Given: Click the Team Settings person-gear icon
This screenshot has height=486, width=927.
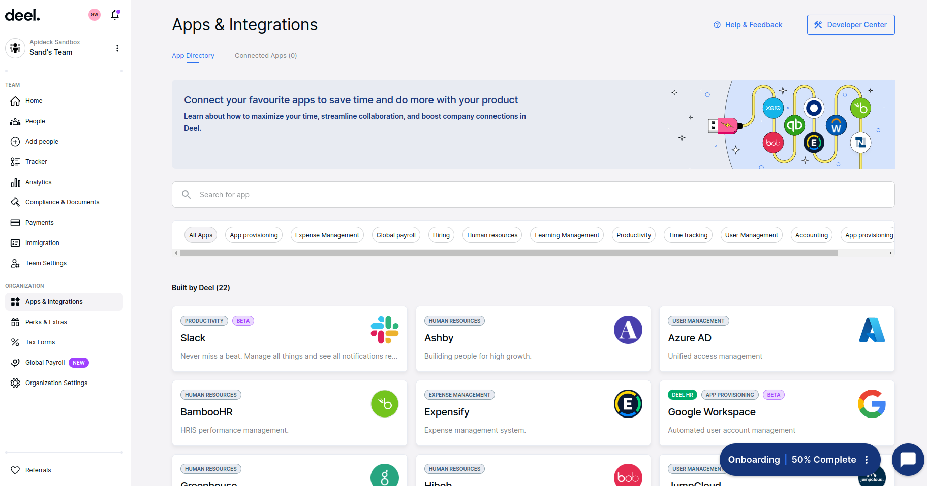Looking at the screenshot, I should (15, 263).
